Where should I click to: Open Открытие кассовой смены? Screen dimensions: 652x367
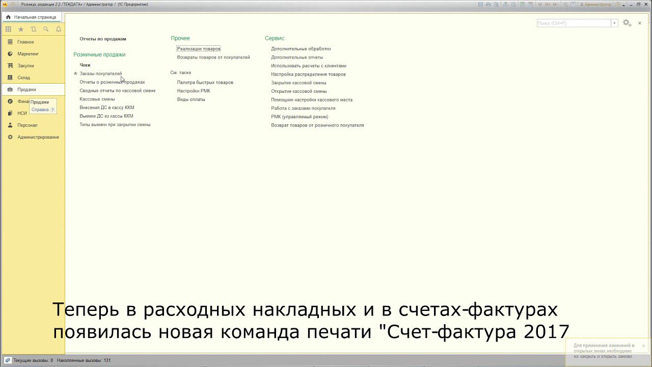pyautogui.click(x=299, y=91)
